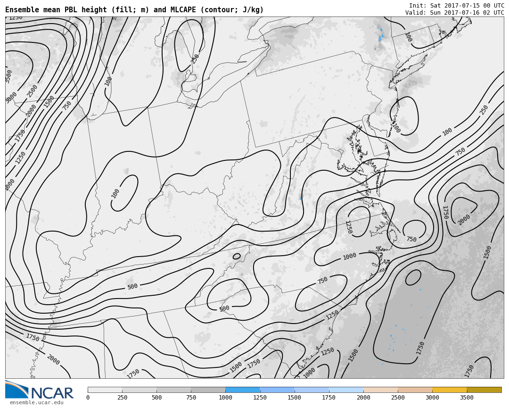The height and width of the screenshot is (408, 509).
Task: Pick the 500–750 gray colorbar swatch
Action: click(x=173, y=390)
